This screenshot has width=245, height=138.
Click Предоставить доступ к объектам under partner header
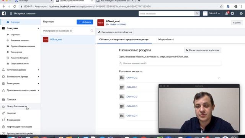pyautogui.click(x=115, y=32)
